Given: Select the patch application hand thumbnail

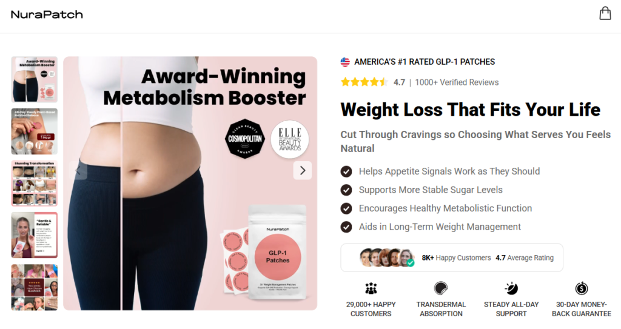Looking at the screenshot, I should (x=35, y=131).
